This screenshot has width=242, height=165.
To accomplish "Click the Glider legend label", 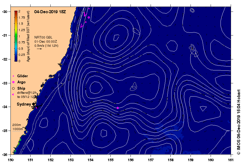I will point(23,76).
